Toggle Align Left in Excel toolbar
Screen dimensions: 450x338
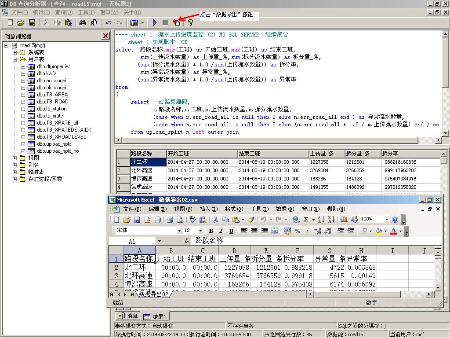[x=244, y=231]
